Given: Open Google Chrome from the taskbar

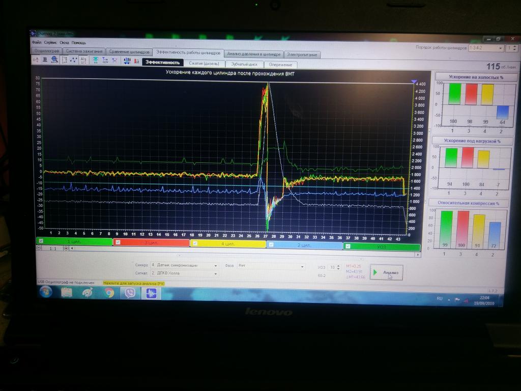Looking at the screenshot, I should pos(109,293).
